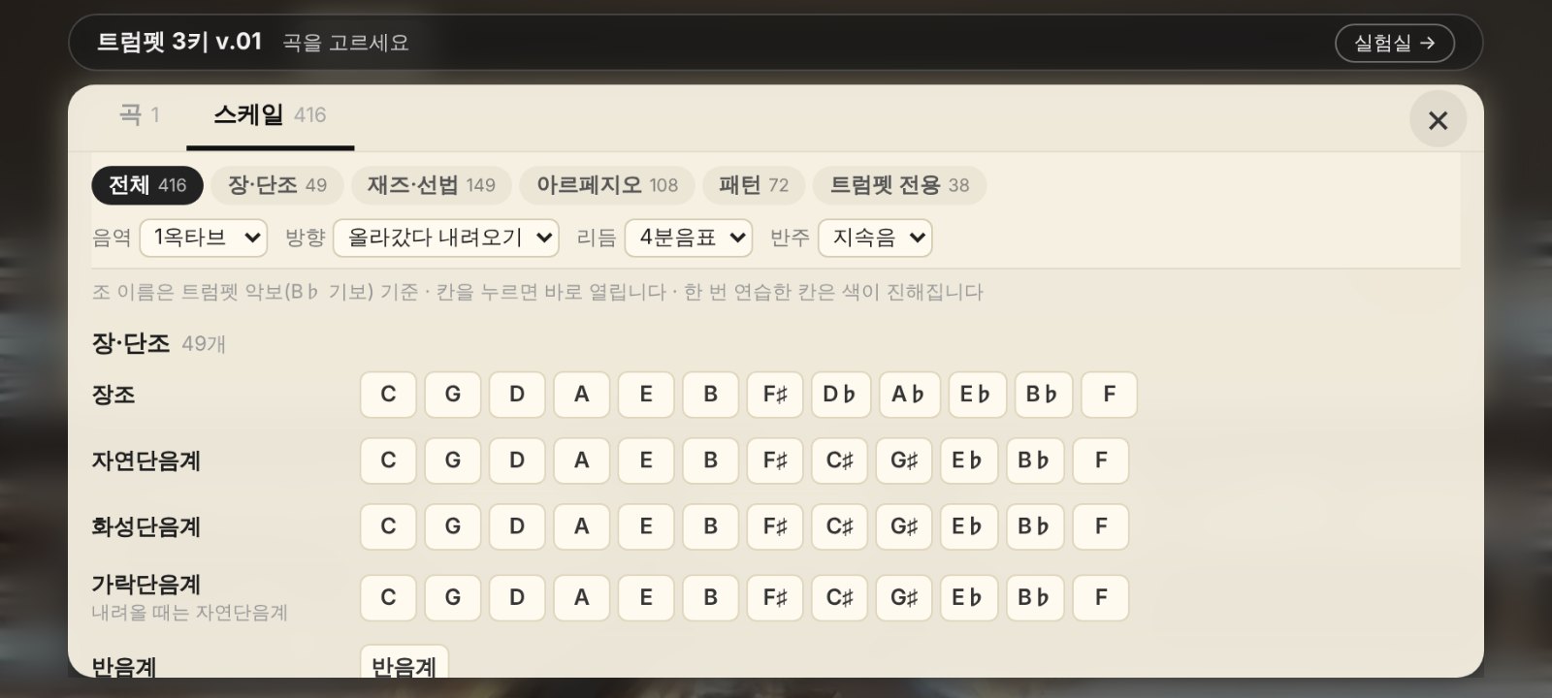Switch to the 곡 tab
The image size is (1552, 698).
point(139,115)
